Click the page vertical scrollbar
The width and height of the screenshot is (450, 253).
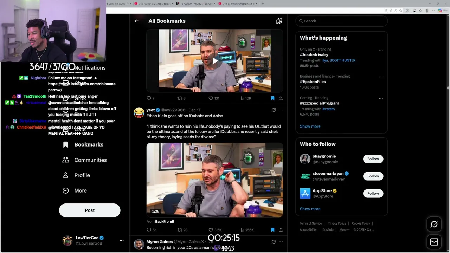point(448,88)
